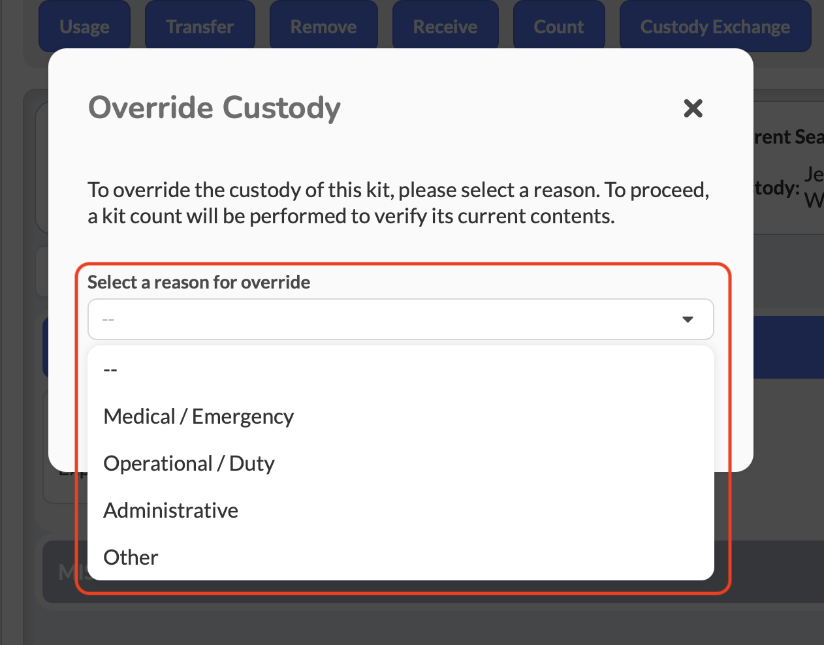824x645 pixels.
Task: Select the blank "--" option in list
Action: (x=110, y=370)
